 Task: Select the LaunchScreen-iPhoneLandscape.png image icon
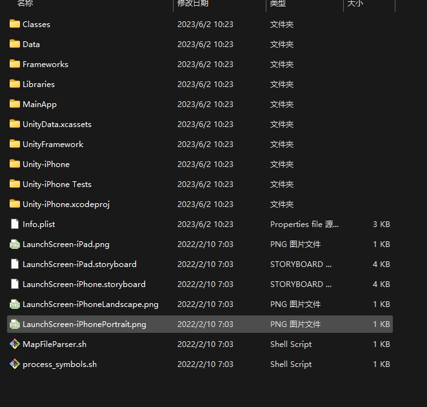tap(15, 304)
